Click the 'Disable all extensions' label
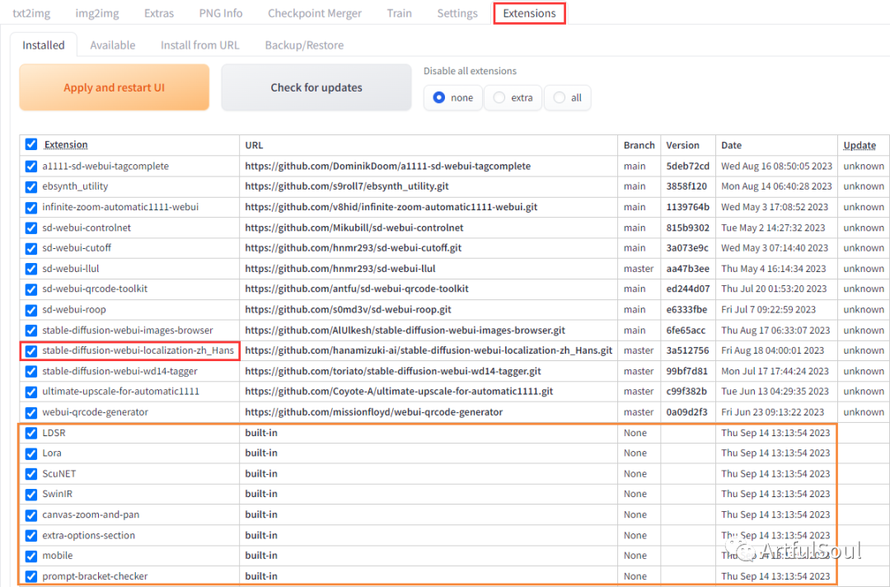The image size is (890, 587). [x=470, y=71]
